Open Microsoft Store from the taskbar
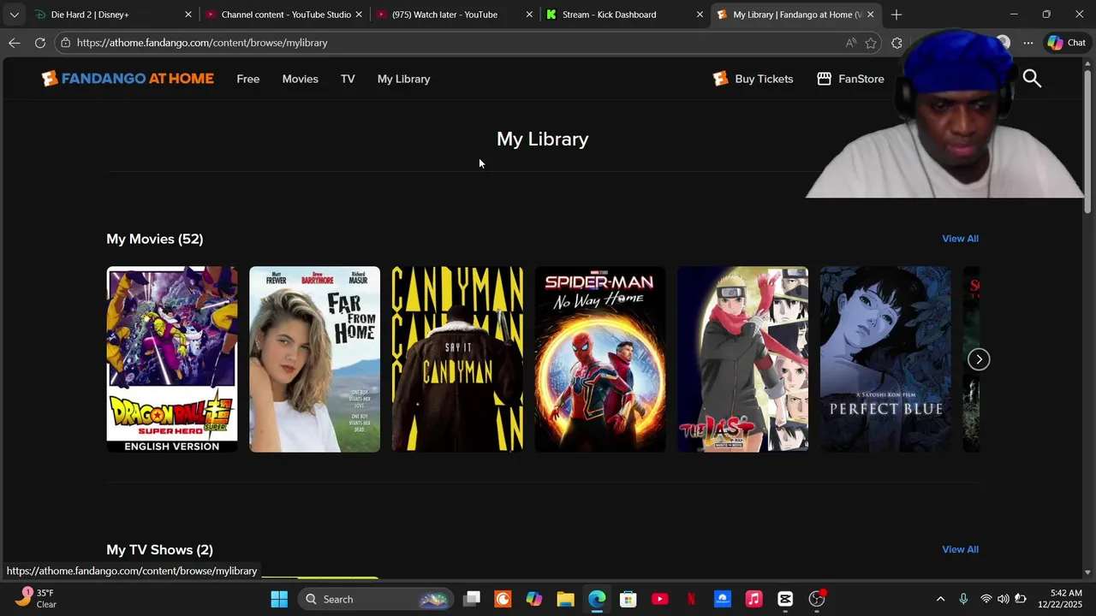1096x616 pixels. pyautogui.click(x=628, y=599)
